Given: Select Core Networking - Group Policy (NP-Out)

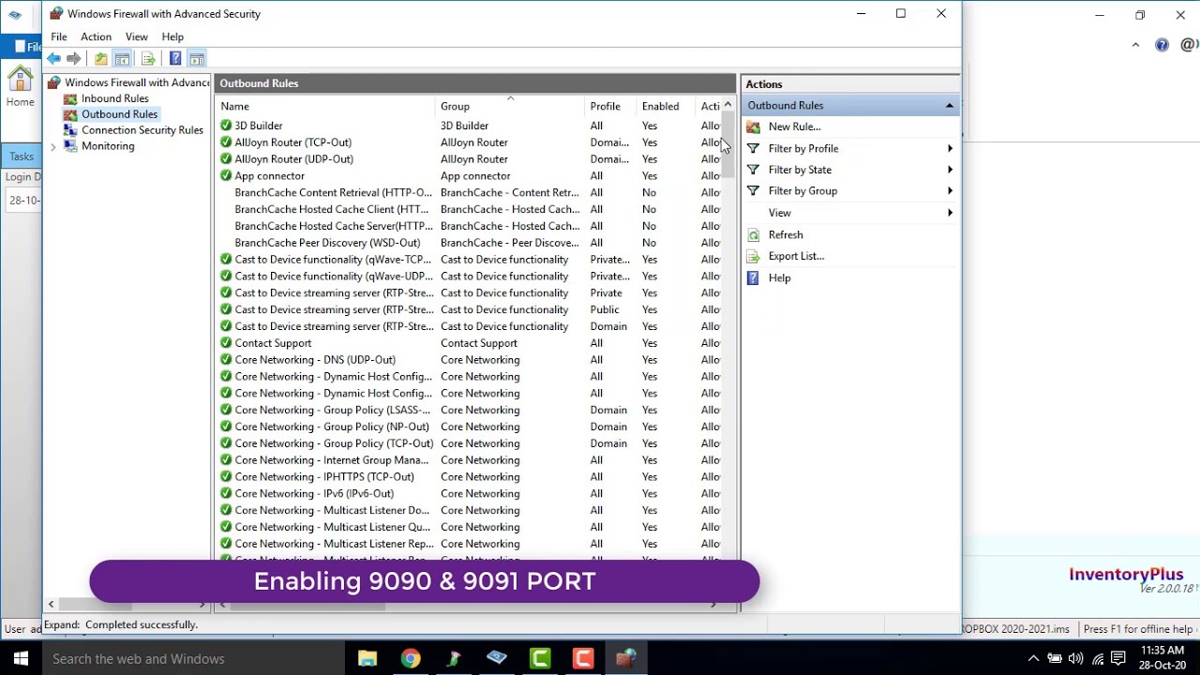Looking at the screenshot, I should (332, 427).
